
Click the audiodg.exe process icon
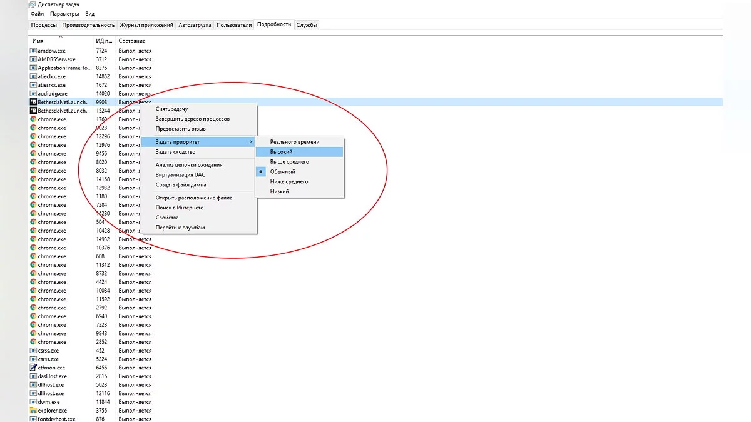33,93
